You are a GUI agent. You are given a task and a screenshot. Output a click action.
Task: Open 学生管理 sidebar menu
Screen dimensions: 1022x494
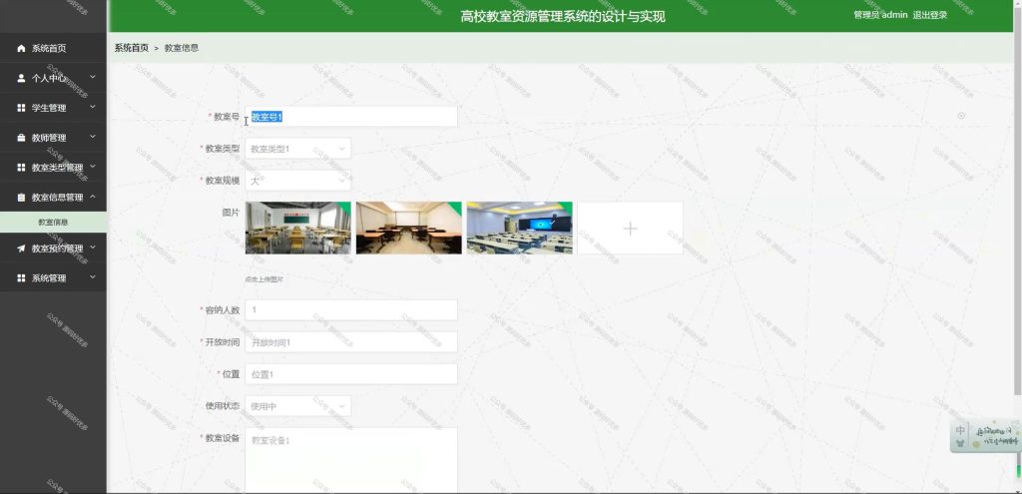click(x=54, y=108)
